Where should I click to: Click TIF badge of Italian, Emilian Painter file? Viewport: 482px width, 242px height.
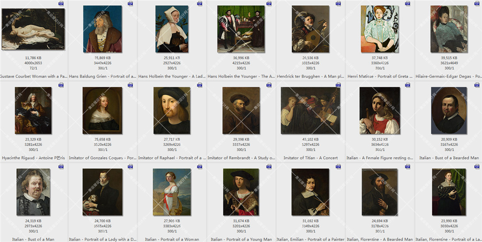[x=338, y=166]
